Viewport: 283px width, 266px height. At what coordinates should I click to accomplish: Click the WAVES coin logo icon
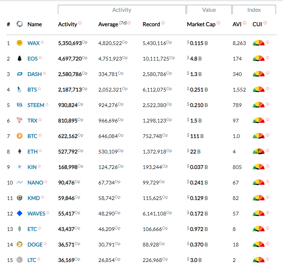point(20,213)
